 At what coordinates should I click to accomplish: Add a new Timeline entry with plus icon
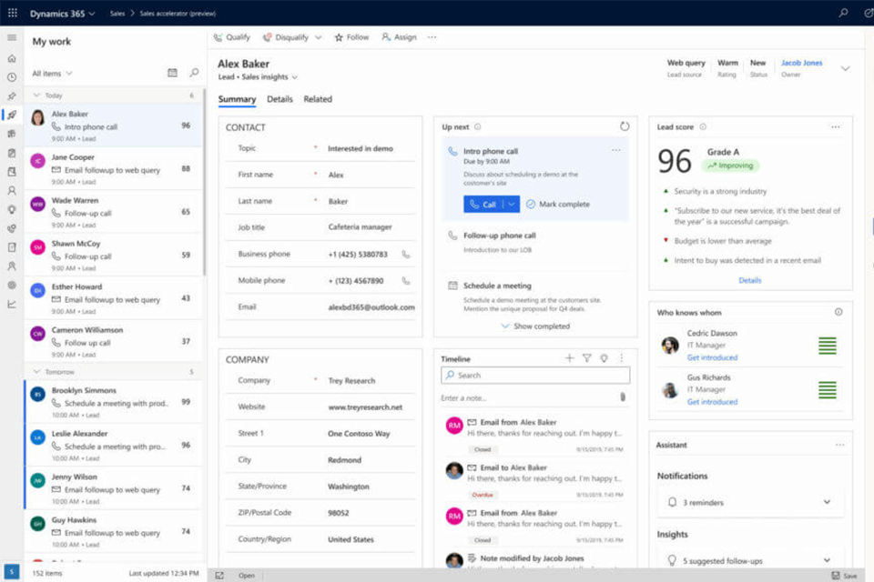[570, 358]
